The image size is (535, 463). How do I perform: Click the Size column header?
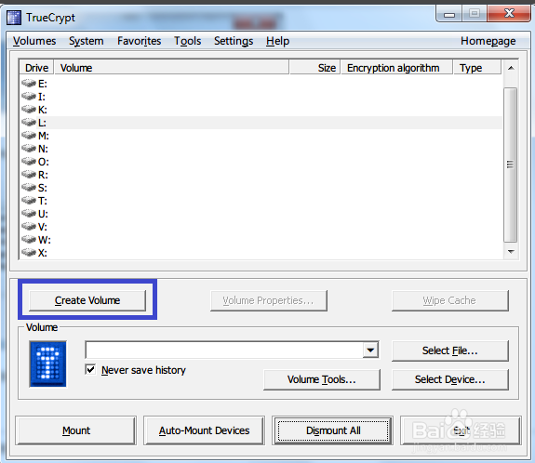tap(314, 68)
